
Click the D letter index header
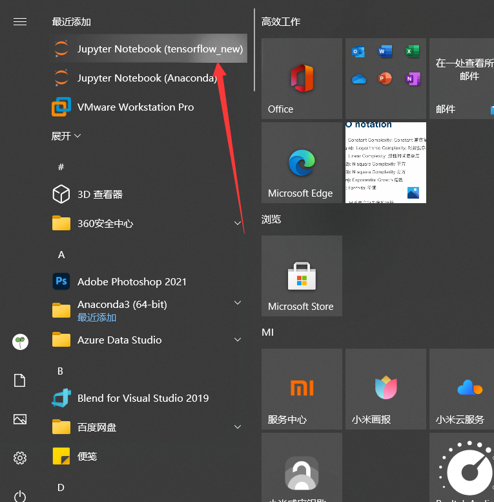point(61,488)
